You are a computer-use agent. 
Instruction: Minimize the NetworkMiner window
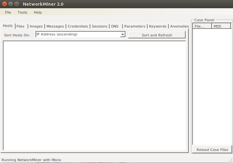[x=10, y=4]
